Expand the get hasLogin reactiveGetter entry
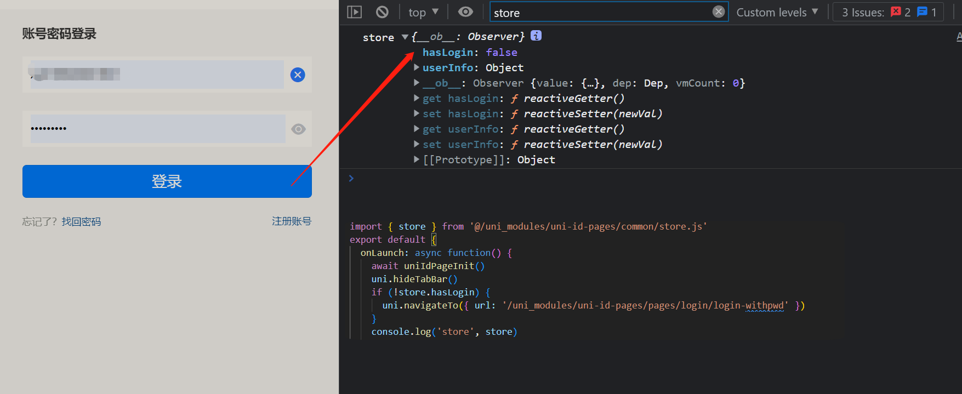The image size is (962, 394). pyautogui.click(x=417, y=98)
